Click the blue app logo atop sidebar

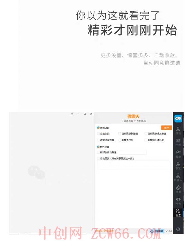point(178,118)
